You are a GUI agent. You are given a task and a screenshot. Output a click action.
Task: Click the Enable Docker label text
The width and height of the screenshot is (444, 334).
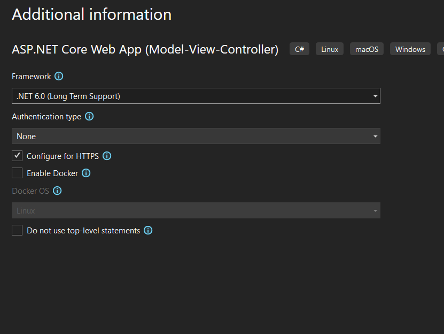[x=52, y=173]
